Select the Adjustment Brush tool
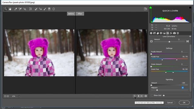 pos(45,9)
